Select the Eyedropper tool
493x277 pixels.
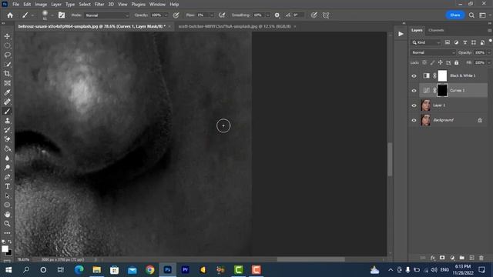(x=7, y=92)
